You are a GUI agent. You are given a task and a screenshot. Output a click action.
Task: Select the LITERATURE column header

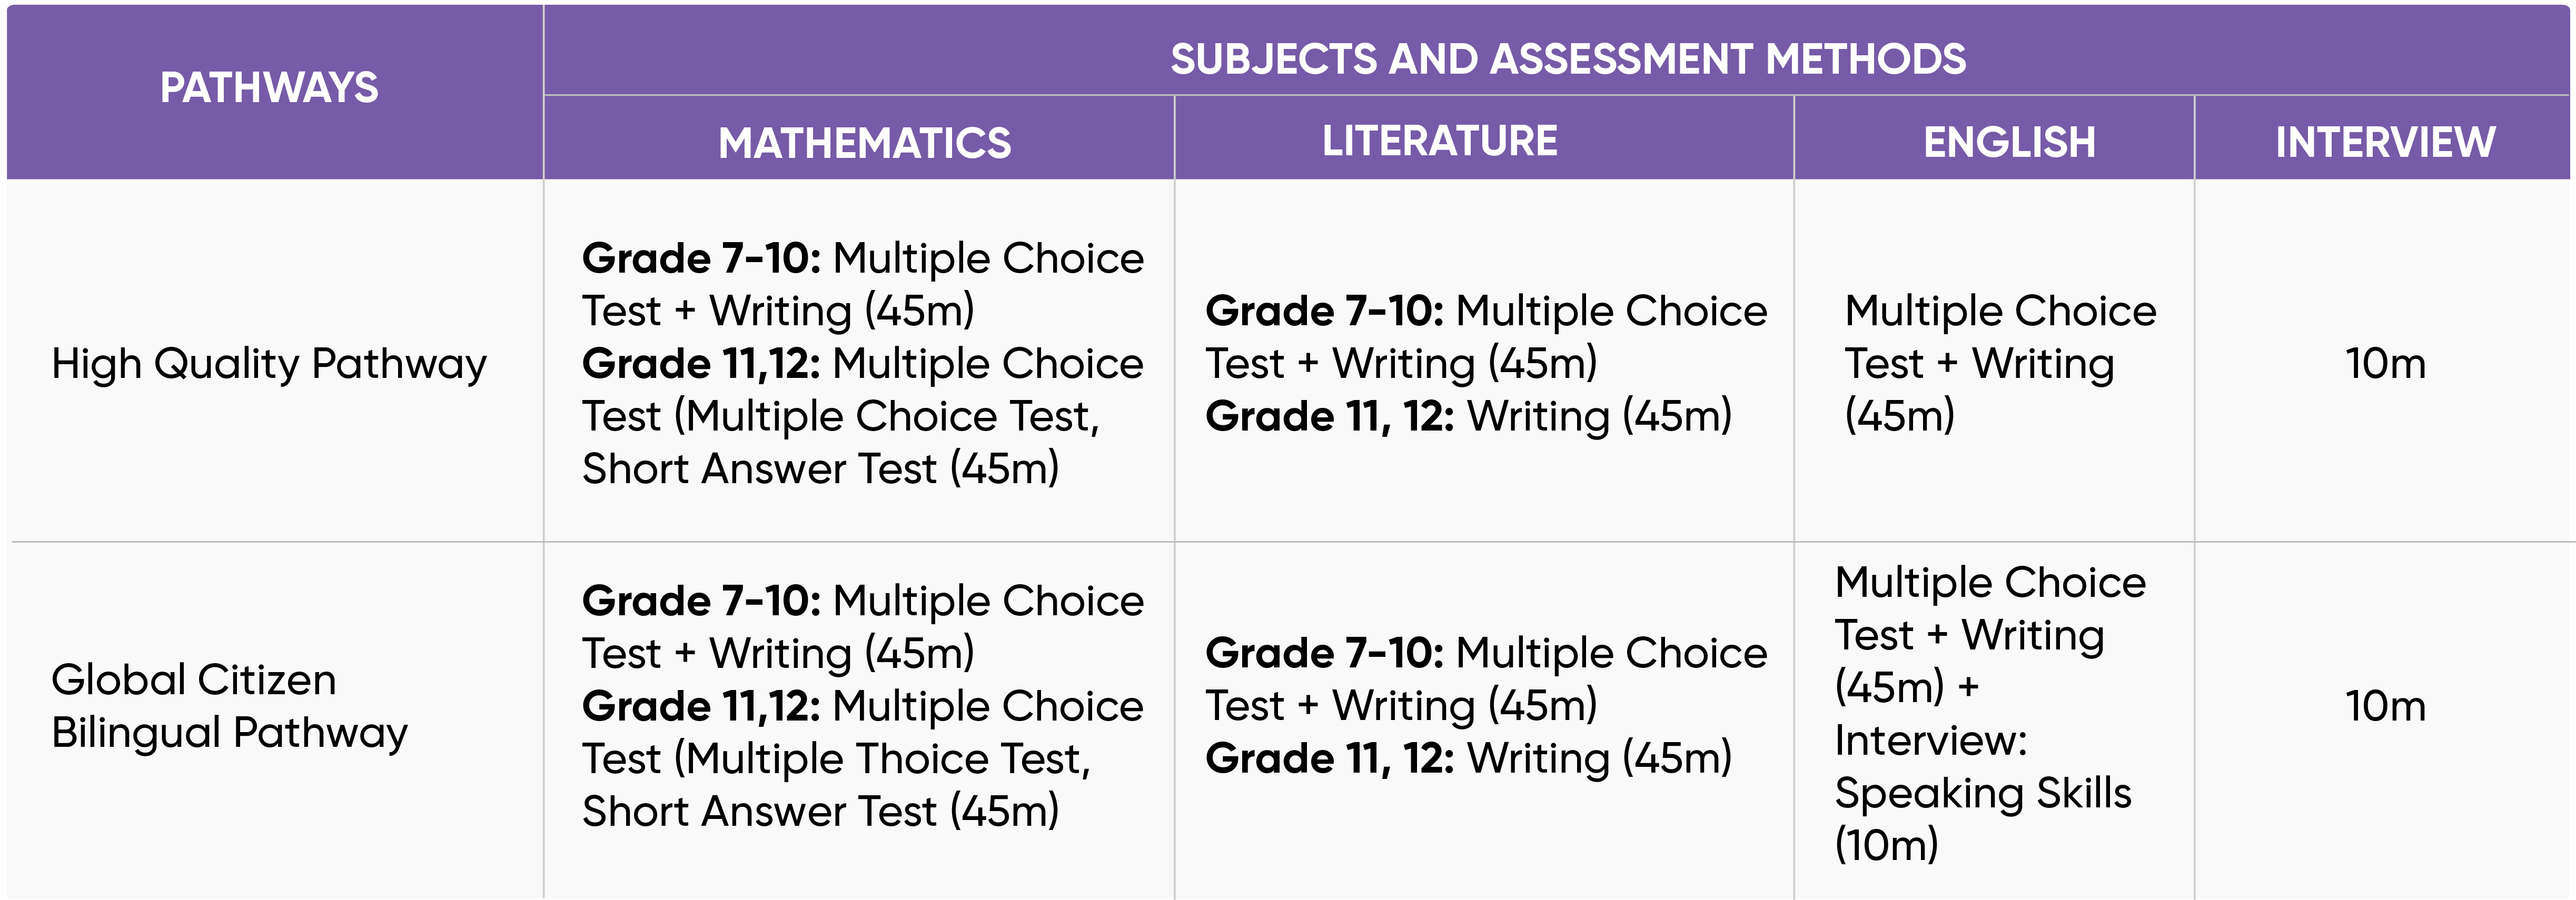coord(1439,141)
